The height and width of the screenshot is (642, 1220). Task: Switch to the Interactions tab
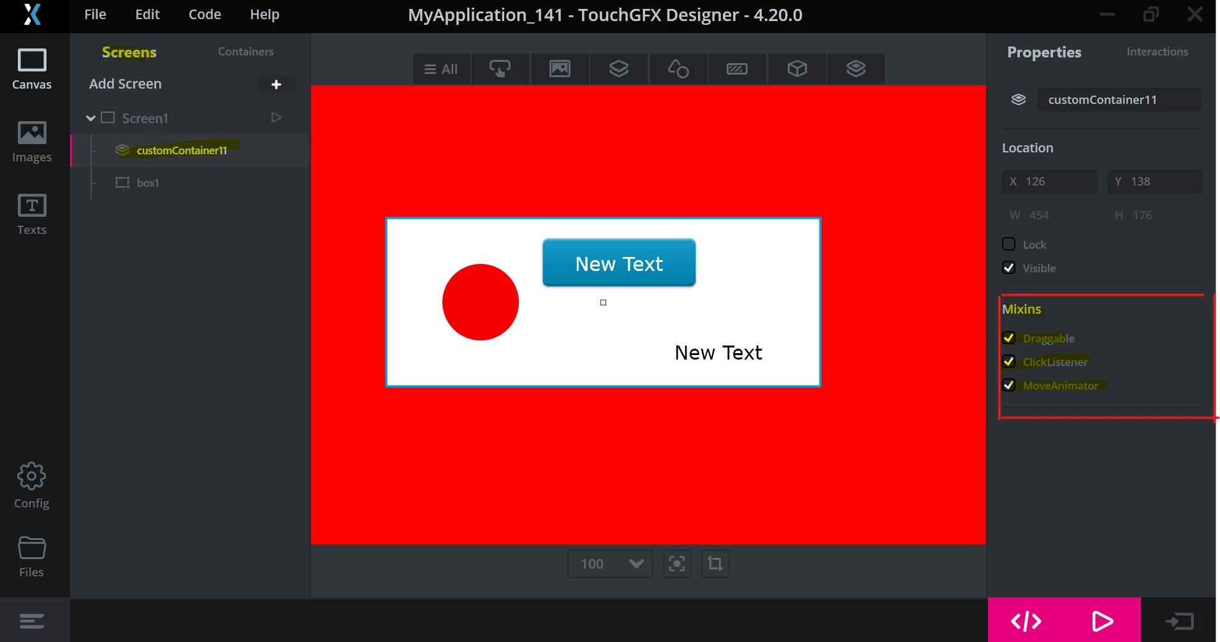[x=1157, y=52]
